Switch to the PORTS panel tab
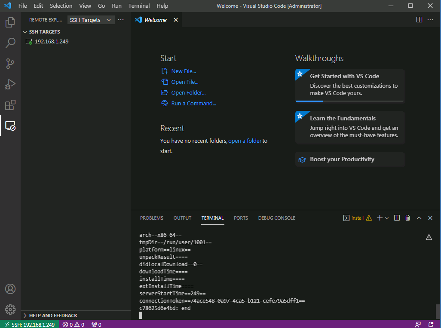 point(241,218)
